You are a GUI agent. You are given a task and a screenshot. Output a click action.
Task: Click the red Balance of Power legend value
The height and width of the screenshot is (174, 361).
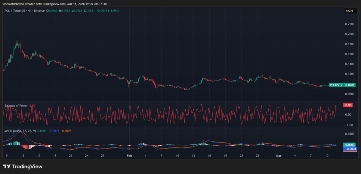(32, 105)
